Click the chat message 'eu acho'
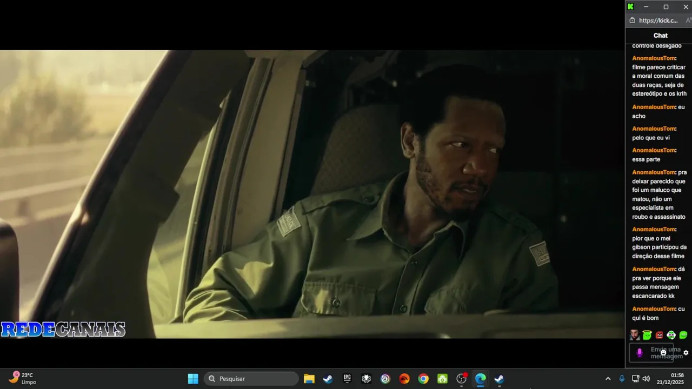This screenshot has width=692, height=389. pos(658,111)
